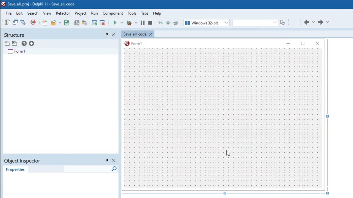Open the Forward navigation history dropdown
353x198 pixels.
[x=328, y=22]
